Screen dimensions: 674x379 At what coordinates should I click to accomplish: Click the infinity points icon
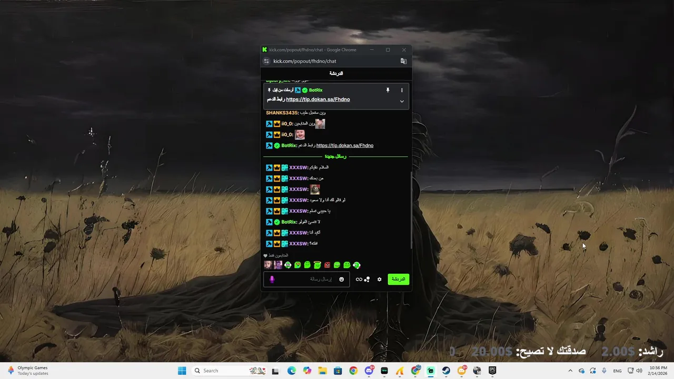(x=359, y=279)
